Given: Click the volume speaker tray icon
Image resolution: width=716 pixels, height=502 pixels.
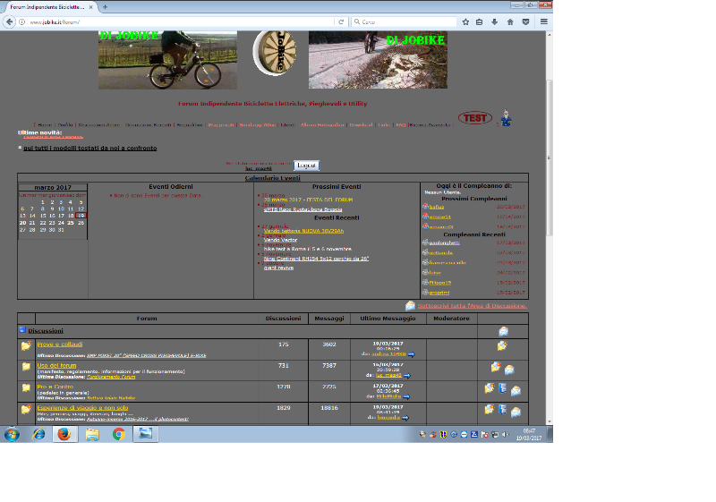Looking at the screenshot, I should coord(505,435).
